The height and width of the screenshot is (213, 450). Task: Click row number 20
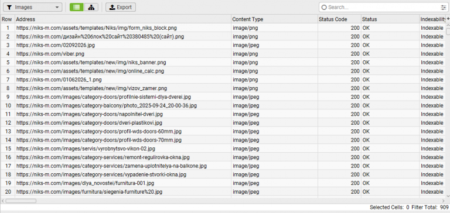tap(8, 191)
